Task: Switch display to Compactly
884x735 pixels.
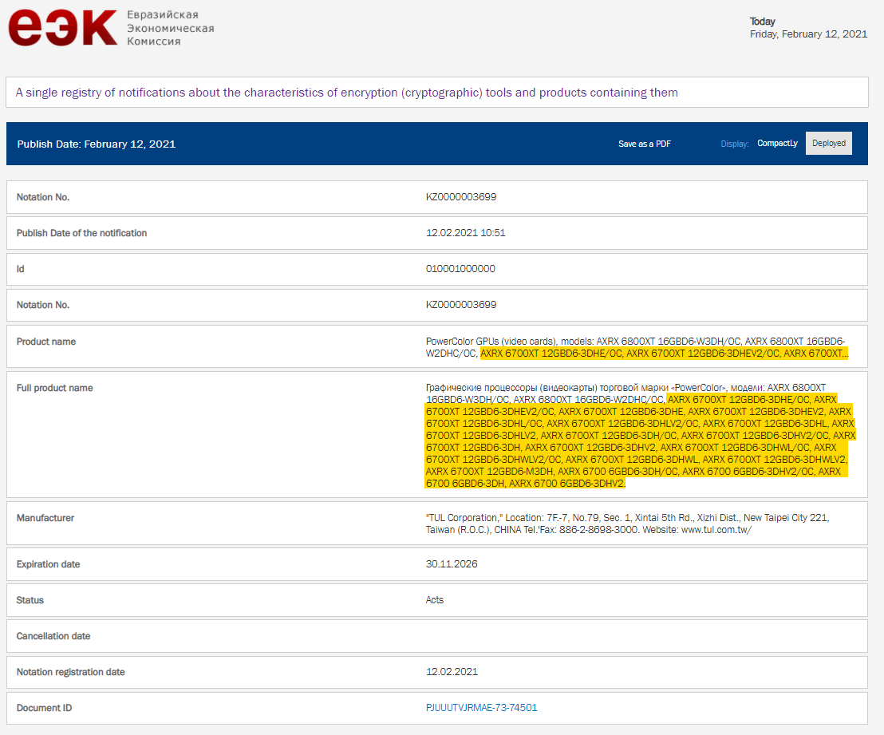Action: [777, 144]
